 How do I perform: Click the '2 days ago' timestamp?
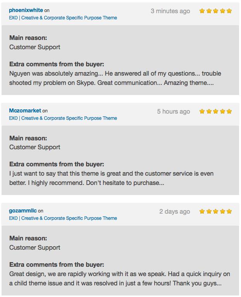click(x=175, y=212)
